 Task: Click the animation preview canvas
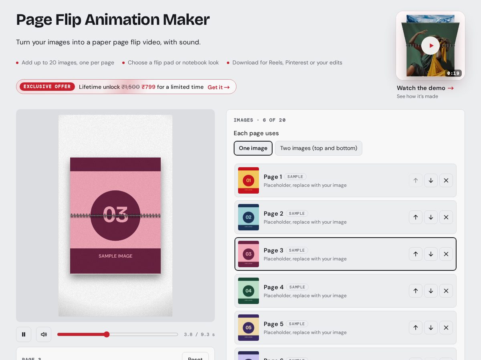coord(115,216)
